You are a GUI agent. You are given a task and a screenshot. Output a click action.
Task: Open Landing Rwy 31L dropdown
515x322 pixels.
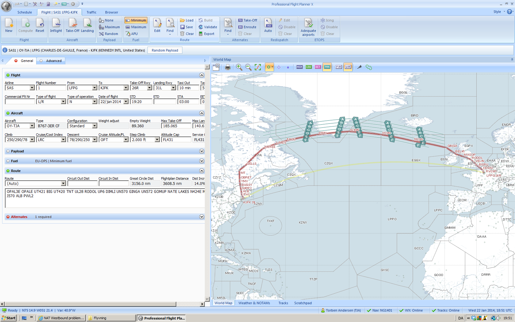click(x=173, y=88)
